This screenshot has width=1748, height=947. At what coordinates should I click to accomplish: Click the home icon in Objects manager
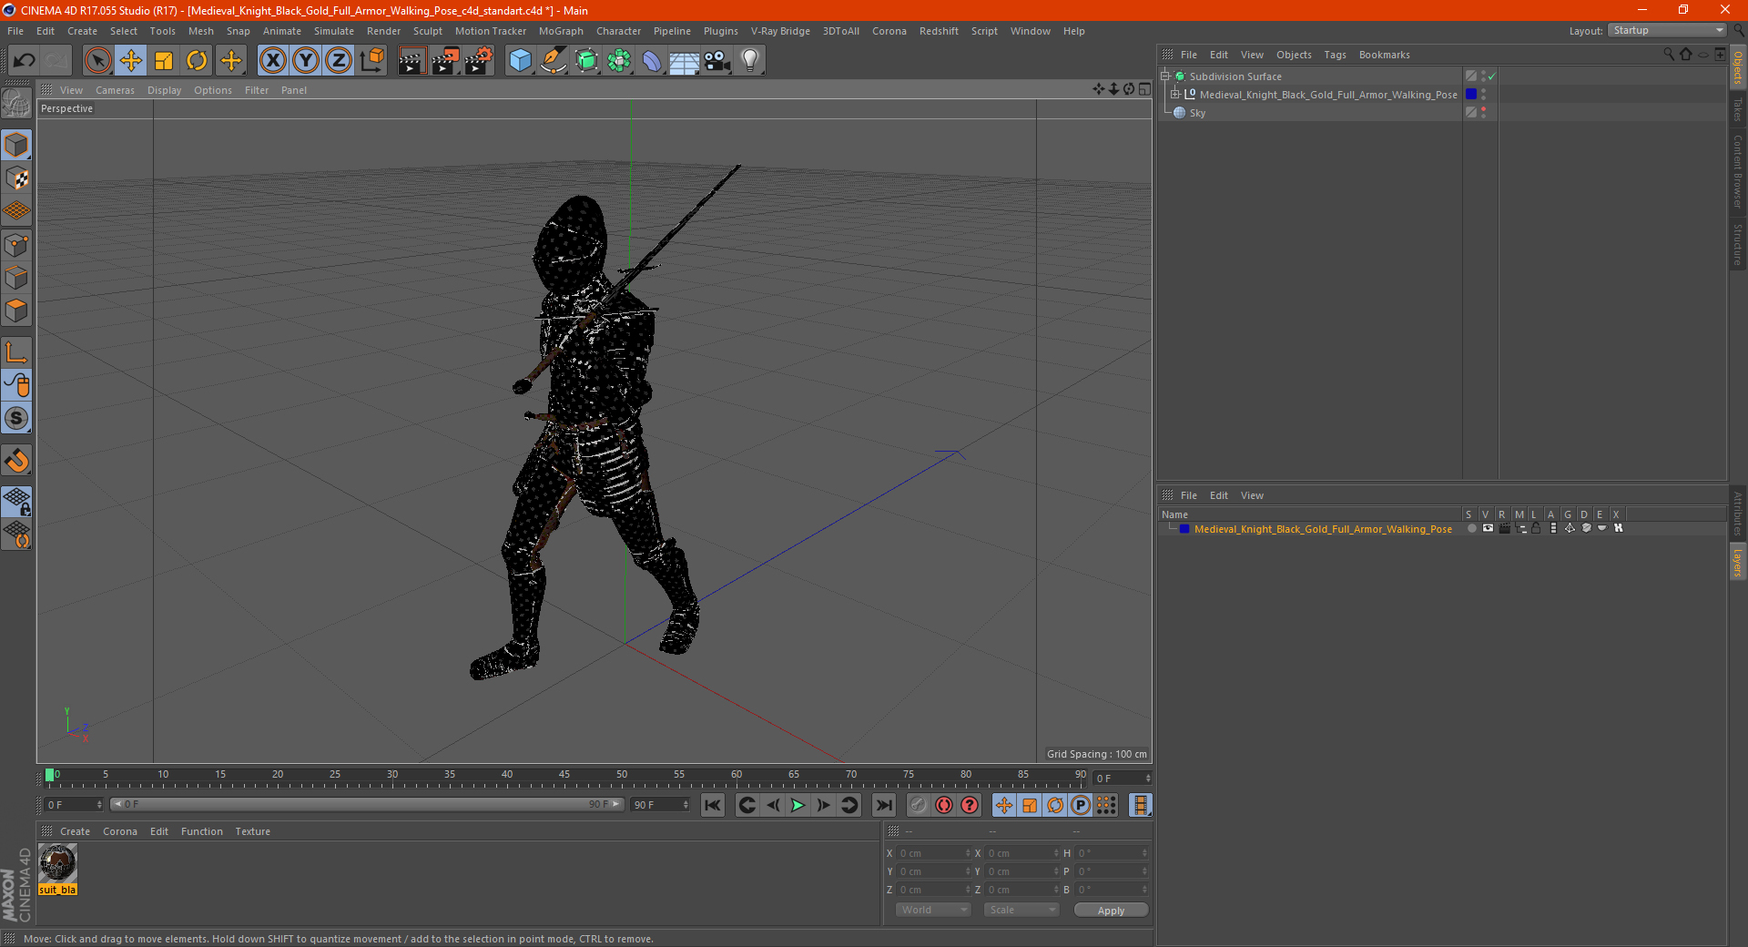(x=1686, y=55)
